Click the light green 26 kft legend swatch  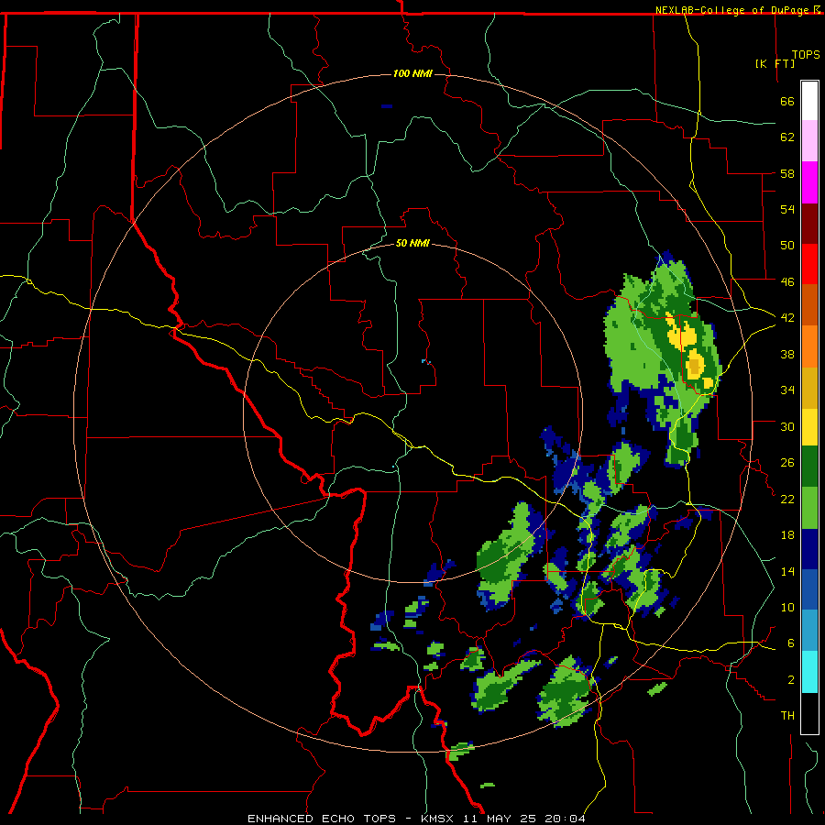(x=809, y=508)
